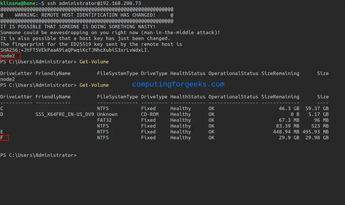The width and height of the screenshot is (345, 205).
Task: Click the second 'node2' output line
Action: coord(8,79)
